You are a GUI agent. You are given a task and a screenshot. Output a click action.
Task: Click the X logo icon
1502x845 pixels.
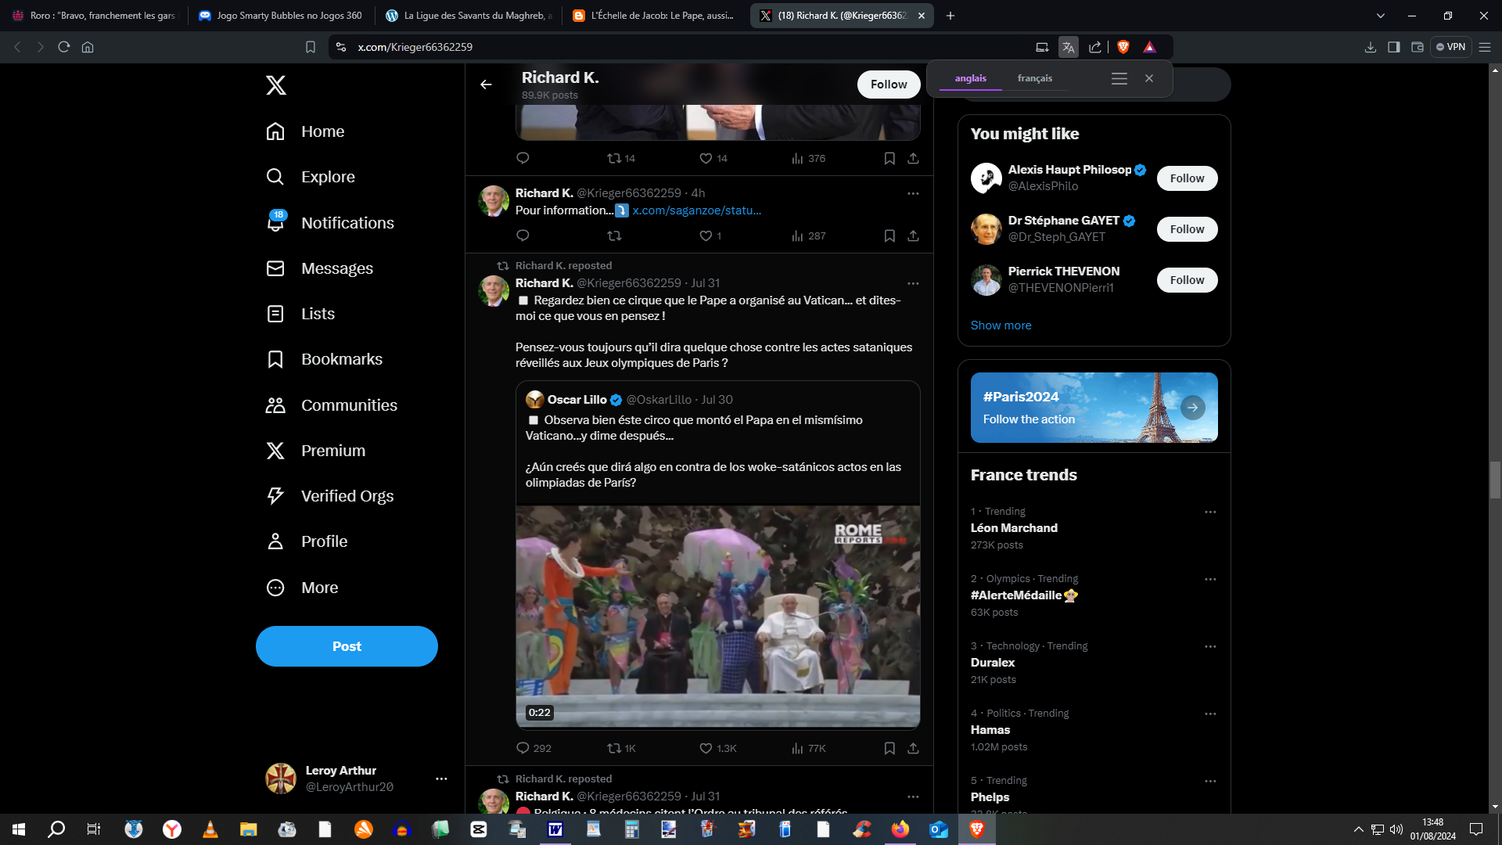[x=275, y=85]
